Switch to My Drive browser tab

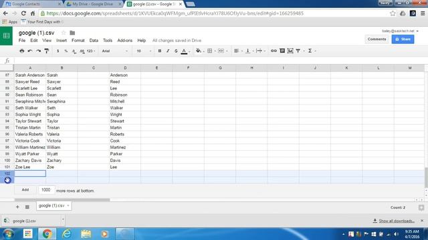pos(94,4)
